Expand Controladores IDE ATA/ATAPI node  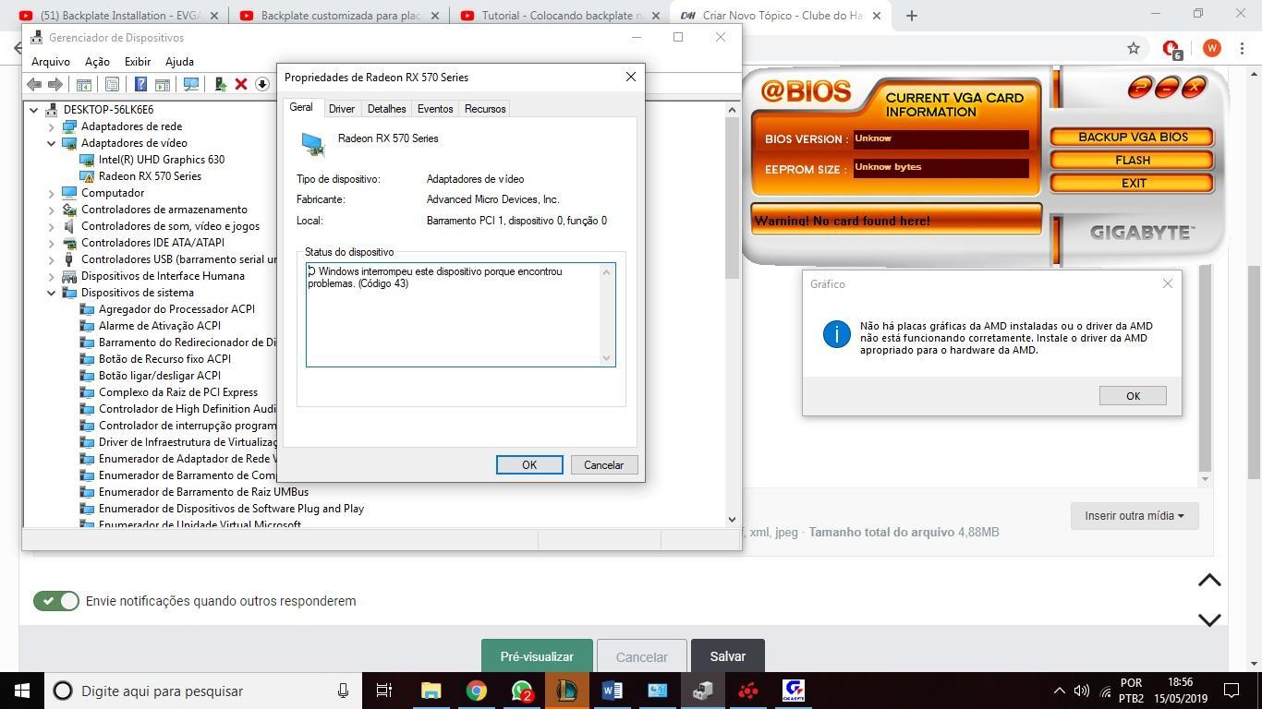tap(52, 243)
